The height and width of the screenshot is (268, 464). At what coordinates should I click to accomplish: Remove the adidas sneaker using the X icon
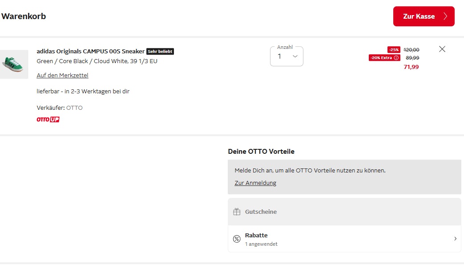click(442, 49)
